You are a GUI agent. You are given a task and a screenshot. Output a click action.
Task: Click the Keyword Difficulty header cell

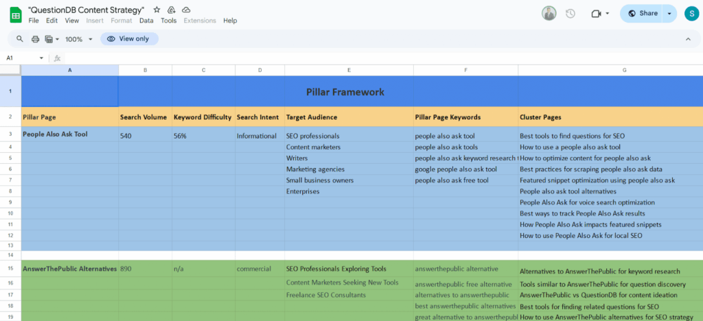tap(203, 117)
